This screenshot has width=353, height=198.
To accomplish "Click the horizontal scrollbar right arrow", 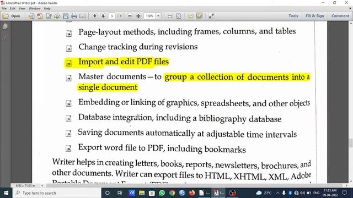I will pos(346,185).
